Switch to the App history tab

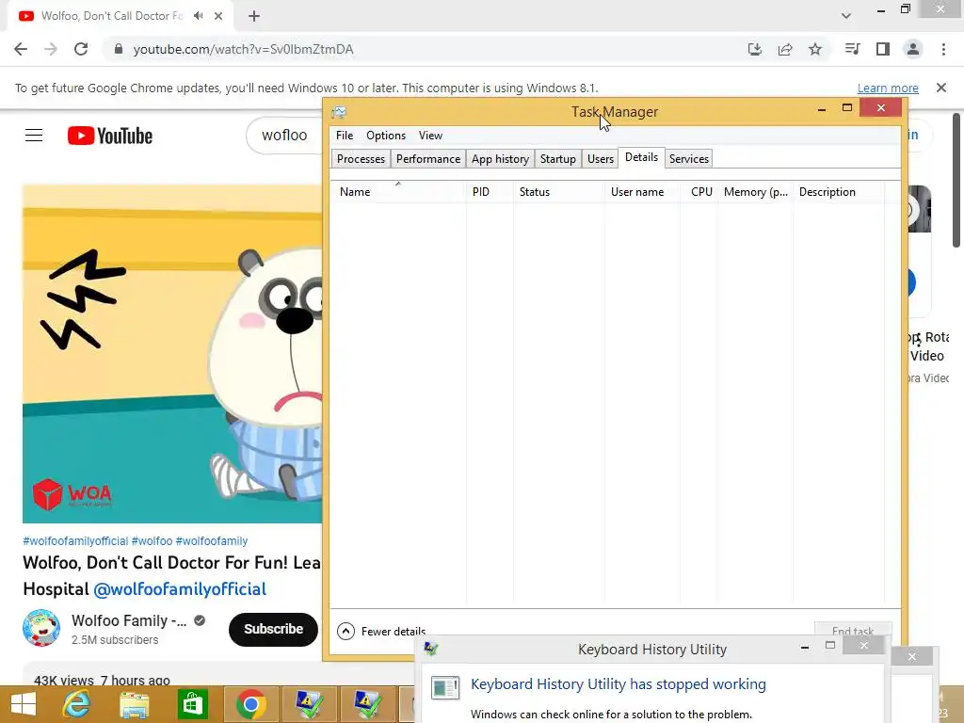click(500, 159)
